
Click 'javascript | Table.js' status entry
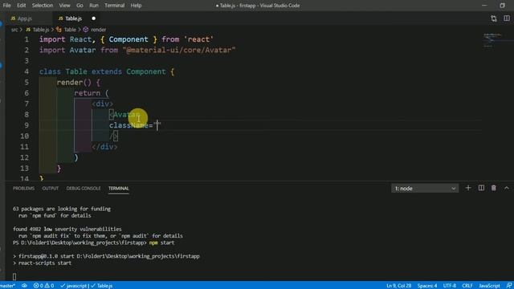[x=87, y=286]
